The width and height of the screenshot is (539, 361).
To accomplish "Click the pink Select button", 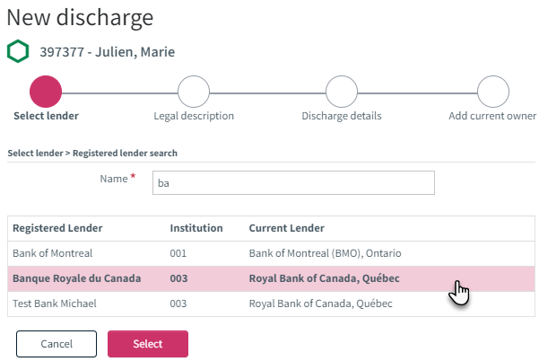I will coord(148,344).
